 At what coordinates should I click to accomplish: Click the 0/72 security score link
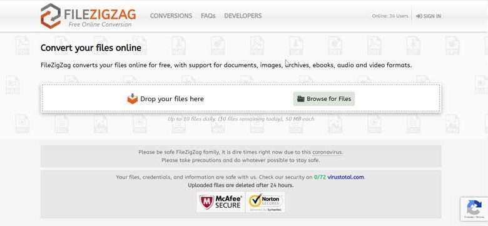tap(320, 177)
